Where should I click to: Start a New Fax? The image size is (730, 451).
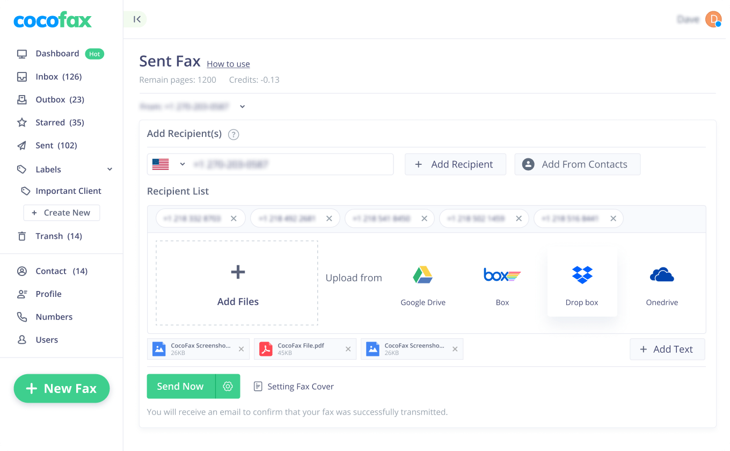[x=62, y=388]
